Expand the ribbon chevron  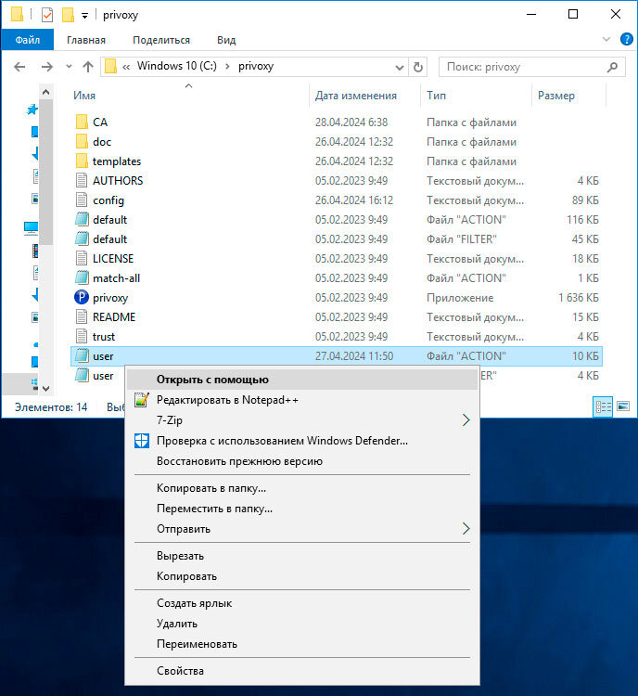pyautogui.click(x=606, y=40)
